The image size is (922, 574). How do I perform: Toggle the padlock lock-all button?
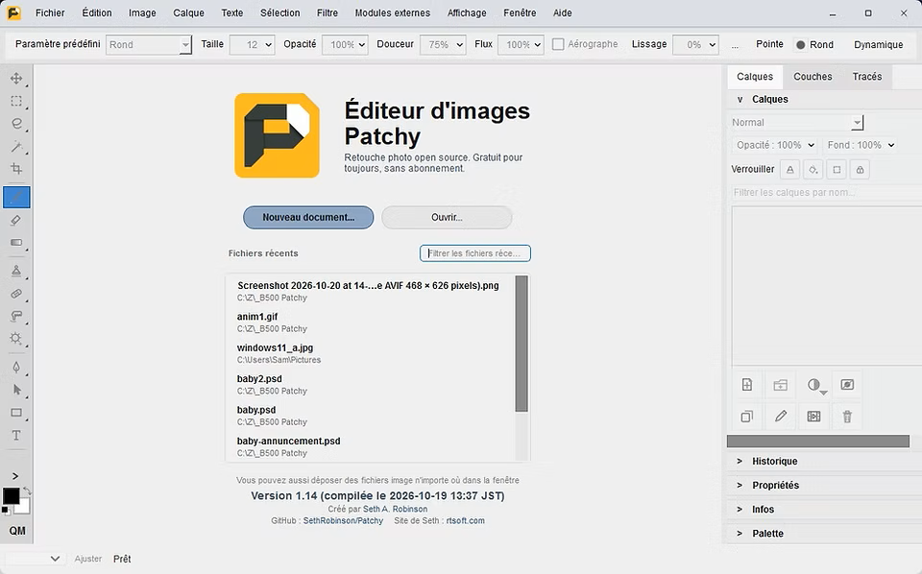coord(860,170)
